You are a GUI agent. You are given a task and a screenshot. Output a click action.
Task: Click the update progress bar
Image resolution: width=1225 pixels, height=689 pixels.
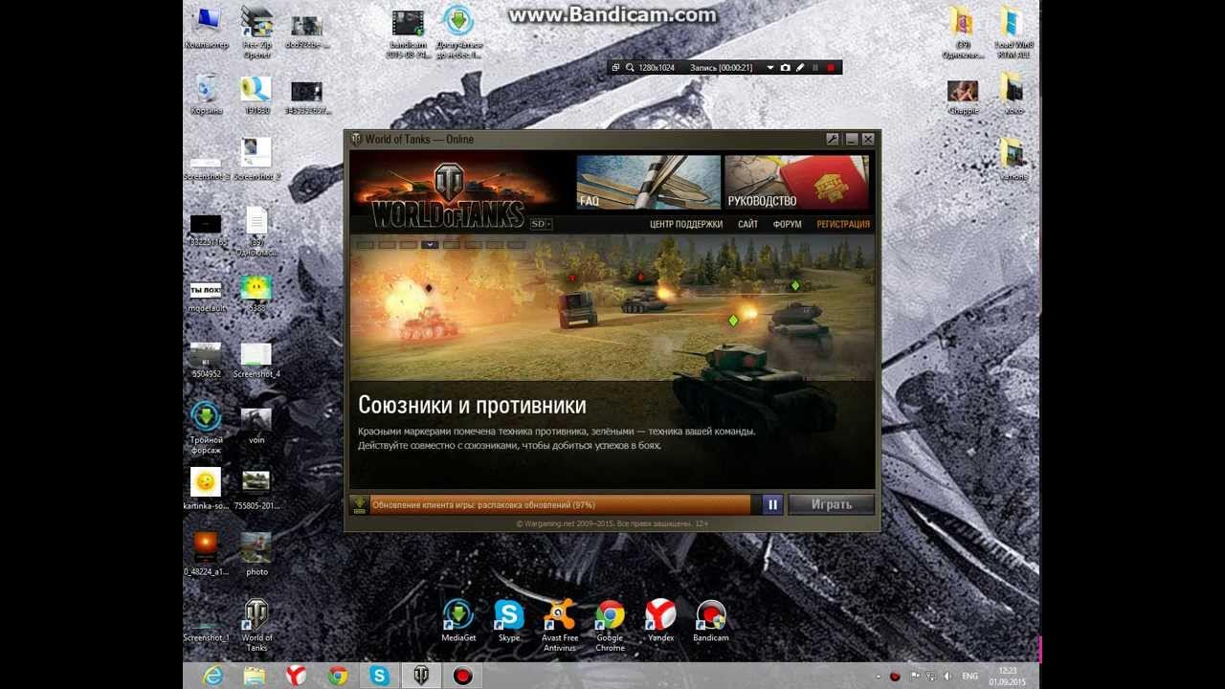coord(565,504)
